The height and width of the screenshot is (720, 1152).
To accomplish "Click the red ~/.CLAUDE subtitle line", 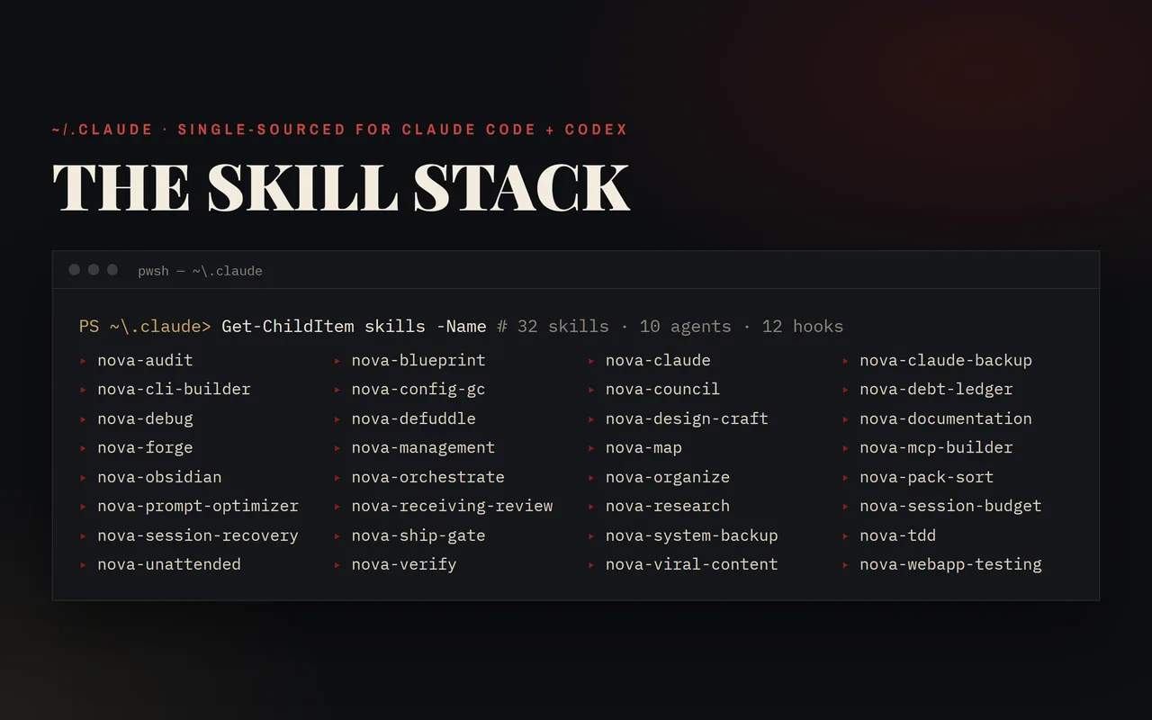I will 340,130.
